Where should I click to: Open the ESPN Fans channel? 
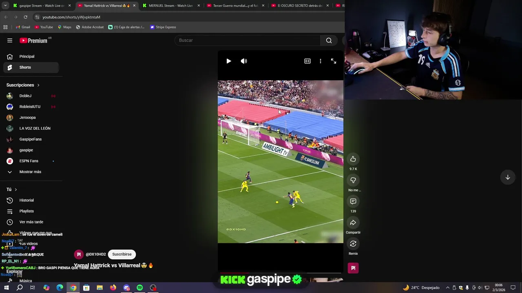[31, 161]
